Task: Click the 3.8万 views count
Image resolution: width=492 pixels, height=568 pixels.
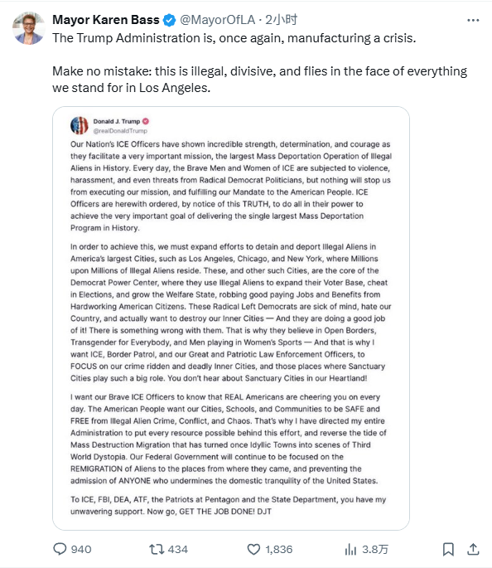Action: pyautogui.click(x=375, y=549)
